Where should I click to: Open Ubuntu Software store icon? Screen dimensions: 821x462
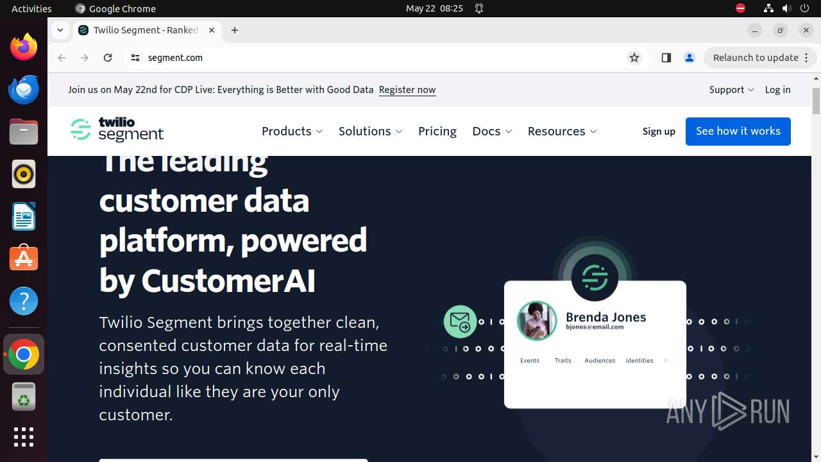(x=24, y=259)
